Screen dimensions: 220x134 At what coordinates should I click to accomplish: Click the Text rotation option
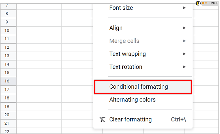[126, 67]
